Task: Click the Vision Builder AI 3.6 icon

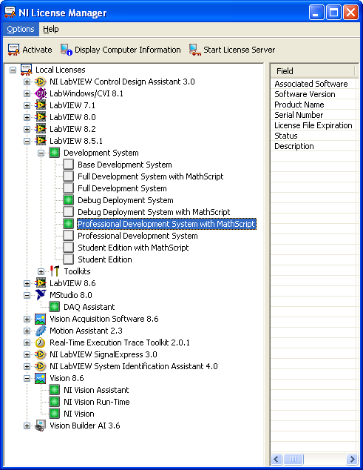Action: (x=41, y=426)
